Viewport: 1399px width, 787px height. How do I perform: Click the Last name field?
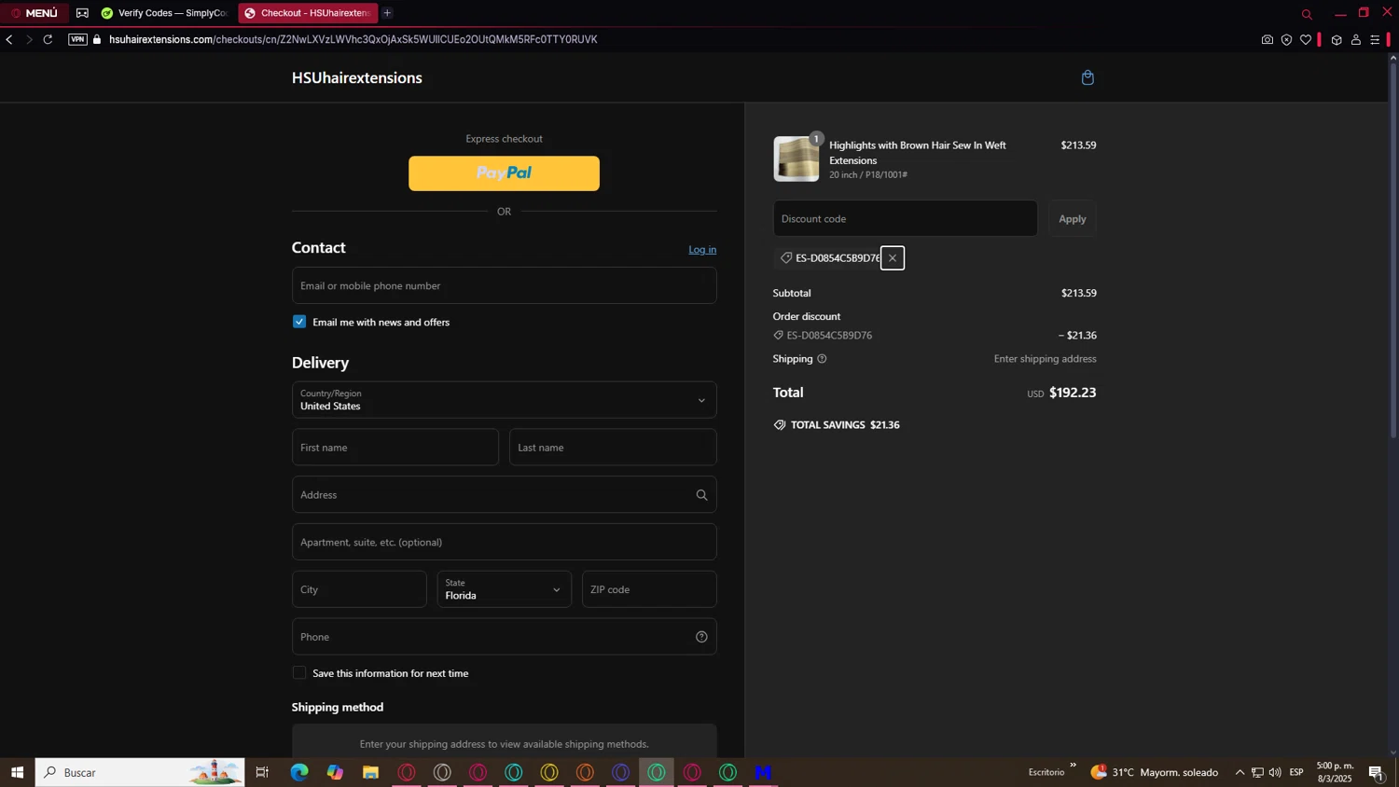pyautogui.click(x=613, y=448)
